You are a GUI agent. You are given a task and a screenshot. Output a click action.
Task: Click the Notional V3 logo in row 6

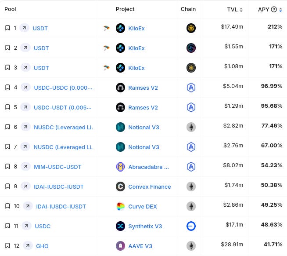tap(120, 127)
